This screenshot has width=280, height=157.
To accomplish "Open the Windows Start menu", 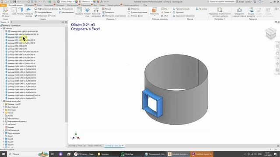I will pyautogui.click(x=3, y=154).
